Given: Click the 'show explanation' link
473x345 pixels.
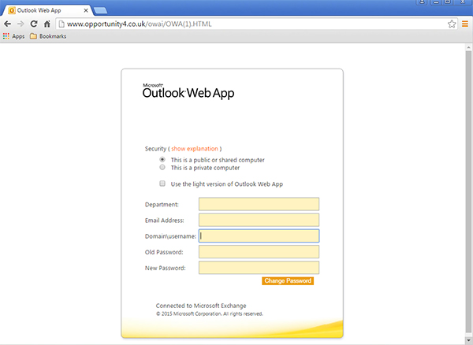Looking at the screenshot, I should point(195,149).
